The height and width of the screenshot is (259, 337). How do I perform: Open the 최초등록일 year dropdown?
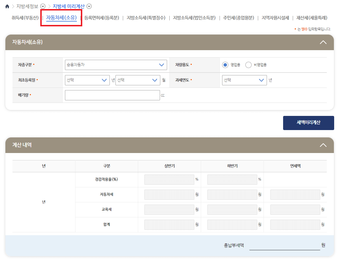pyautogui.click(x=87, y=80)
